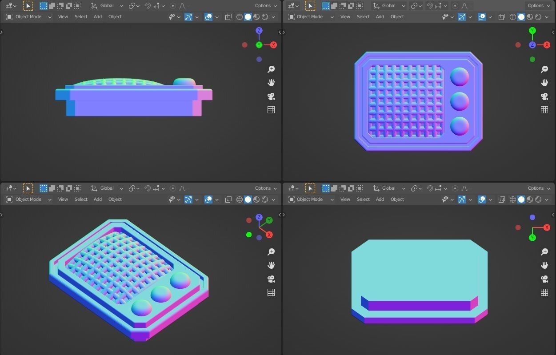Open Object menu in bottom-right viewport
Screen dimensions: 556x355
pyautogui.click(x=397, y=199)
